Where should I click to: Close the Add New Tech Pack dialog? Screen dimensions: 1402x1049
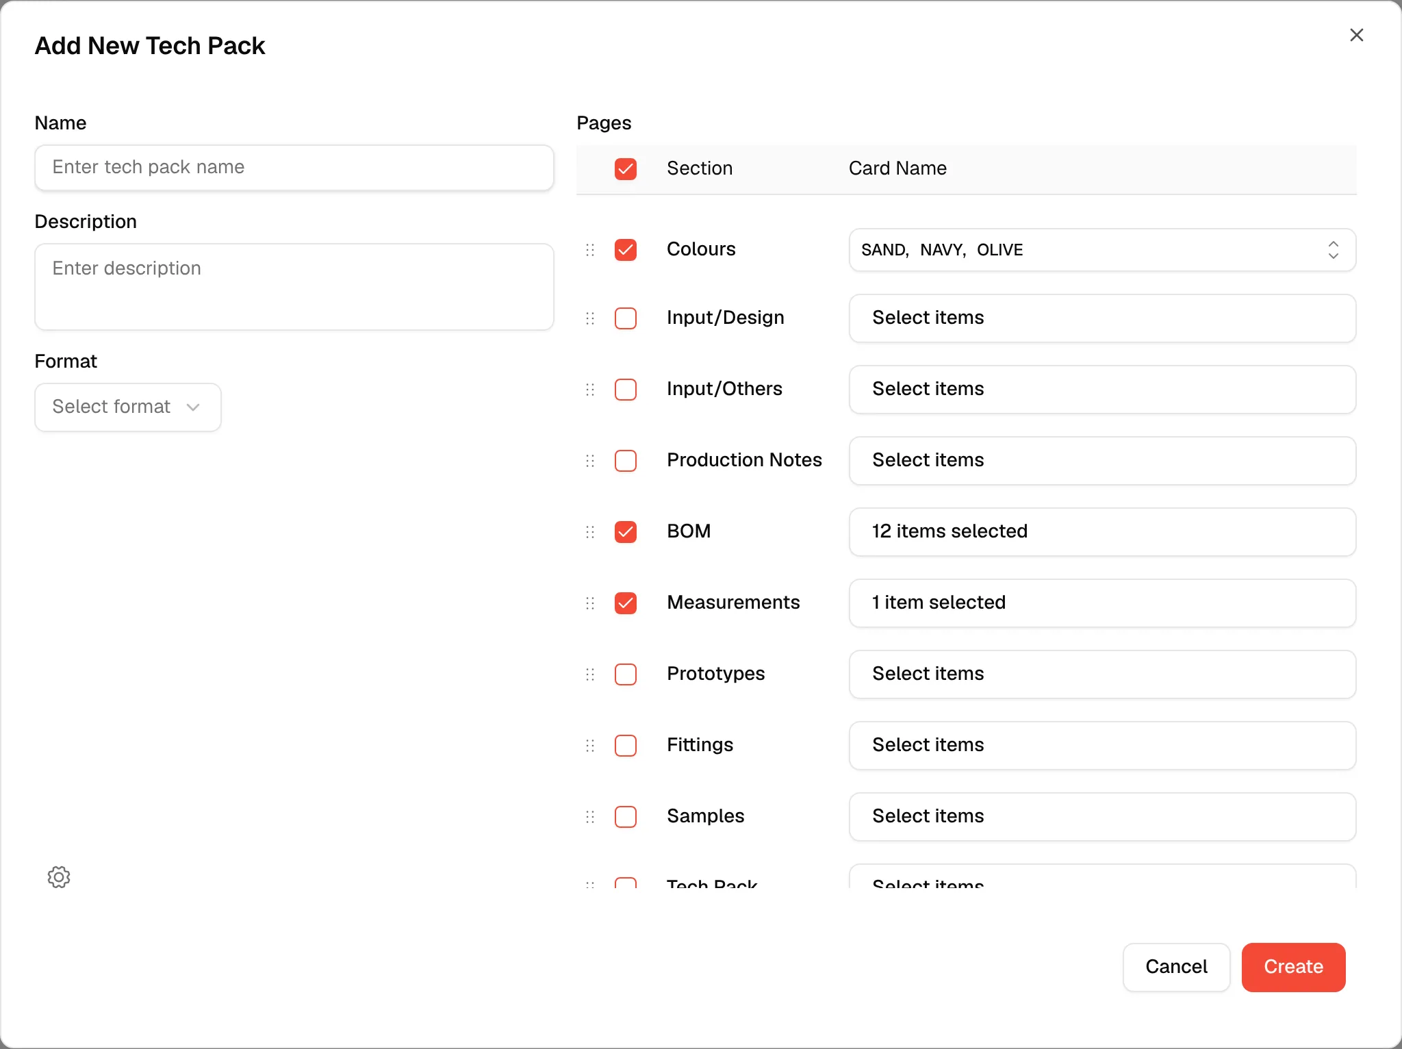point(1356,35)
